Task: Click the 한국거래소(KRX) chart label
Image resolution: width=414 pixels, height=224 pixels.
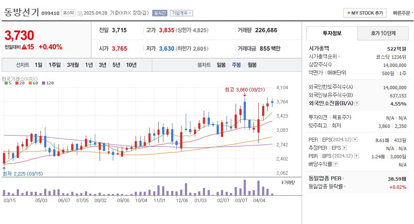Action: pyautogui.click(x=20, y=79)
